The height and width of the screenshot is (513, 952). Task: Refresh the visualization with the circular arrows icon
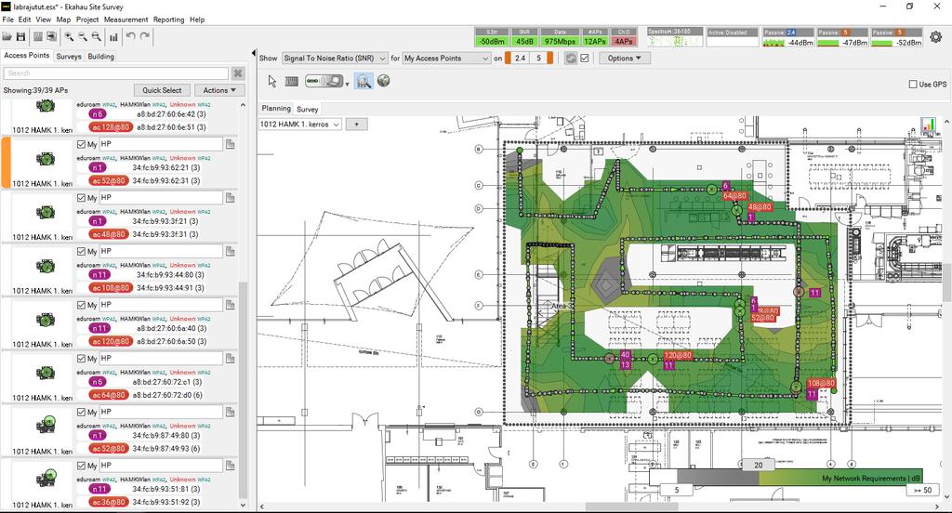click(x=571, y=59)
